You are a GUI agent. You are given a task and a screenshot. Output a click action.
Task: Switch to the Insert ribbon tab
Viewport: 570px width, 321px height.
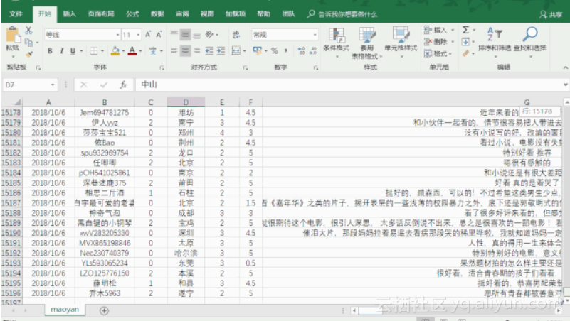[x=69, y=14]
